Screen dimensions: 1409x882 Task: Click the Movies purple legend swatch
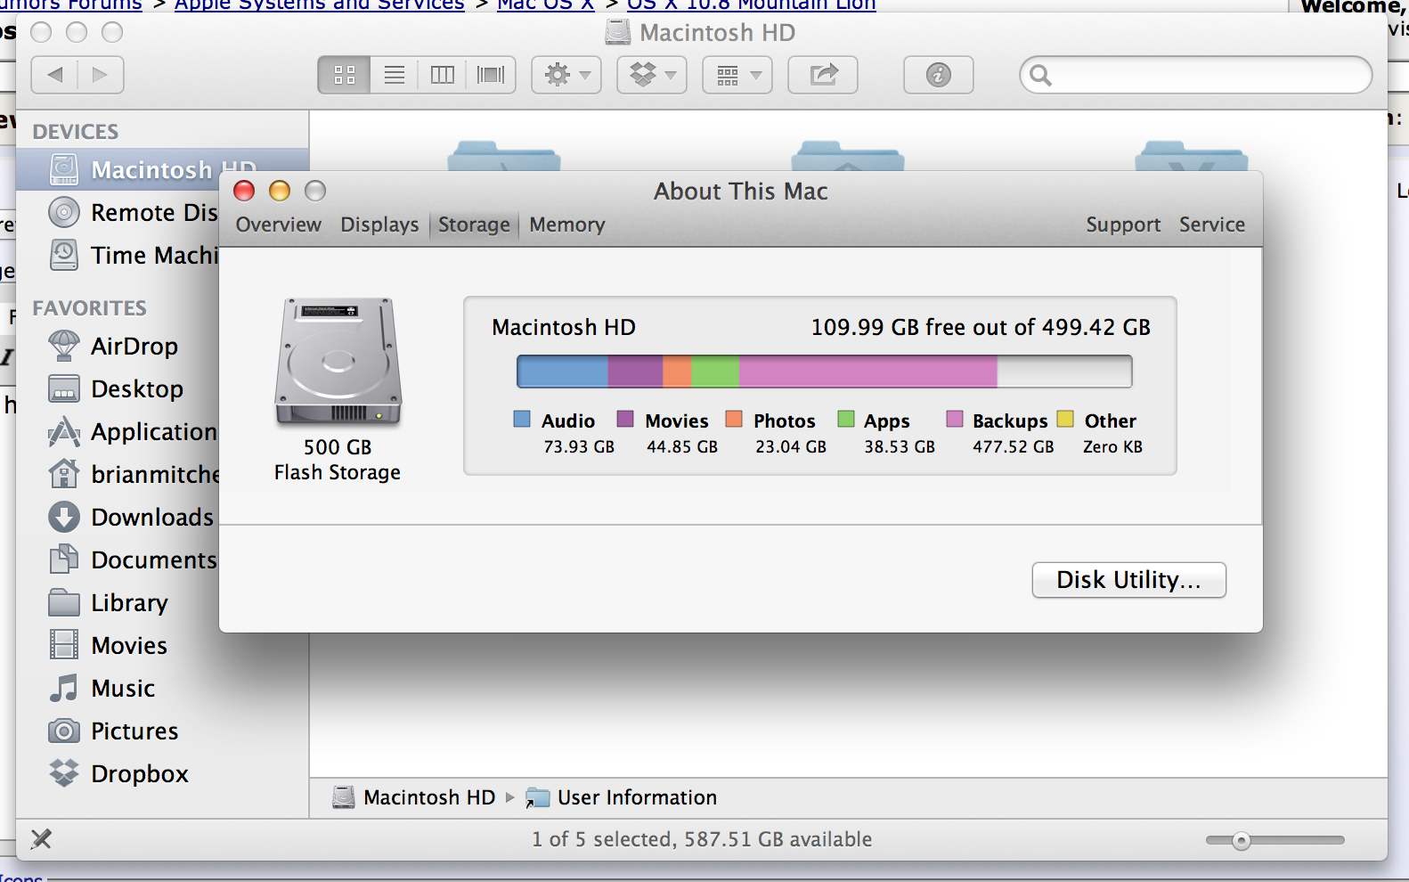click(x=625, y=420)
